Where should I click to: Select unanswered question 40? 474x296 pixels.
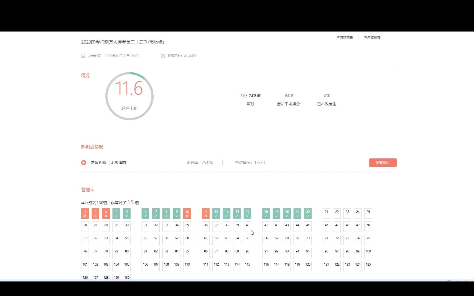247,227
